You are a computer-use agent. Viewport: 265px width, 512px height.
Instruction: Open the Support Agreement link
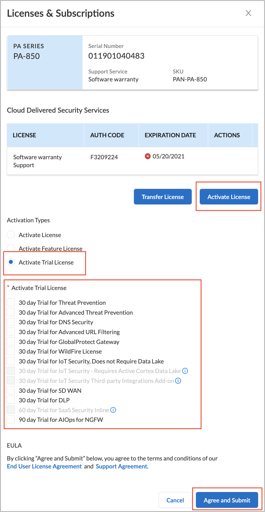coord(122,466)
